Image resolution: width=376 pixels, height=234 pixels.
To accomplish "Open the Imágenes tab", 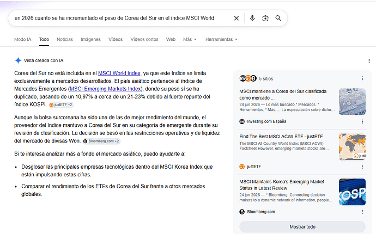I will [x=90, y=39].
